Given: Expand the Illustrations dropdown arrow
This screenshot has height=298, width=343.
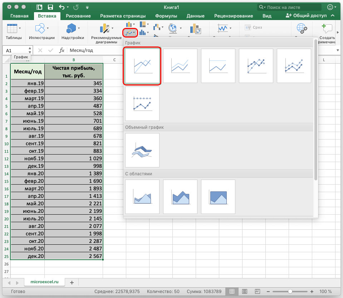Looking at the screenshot, I should point(48,28).
